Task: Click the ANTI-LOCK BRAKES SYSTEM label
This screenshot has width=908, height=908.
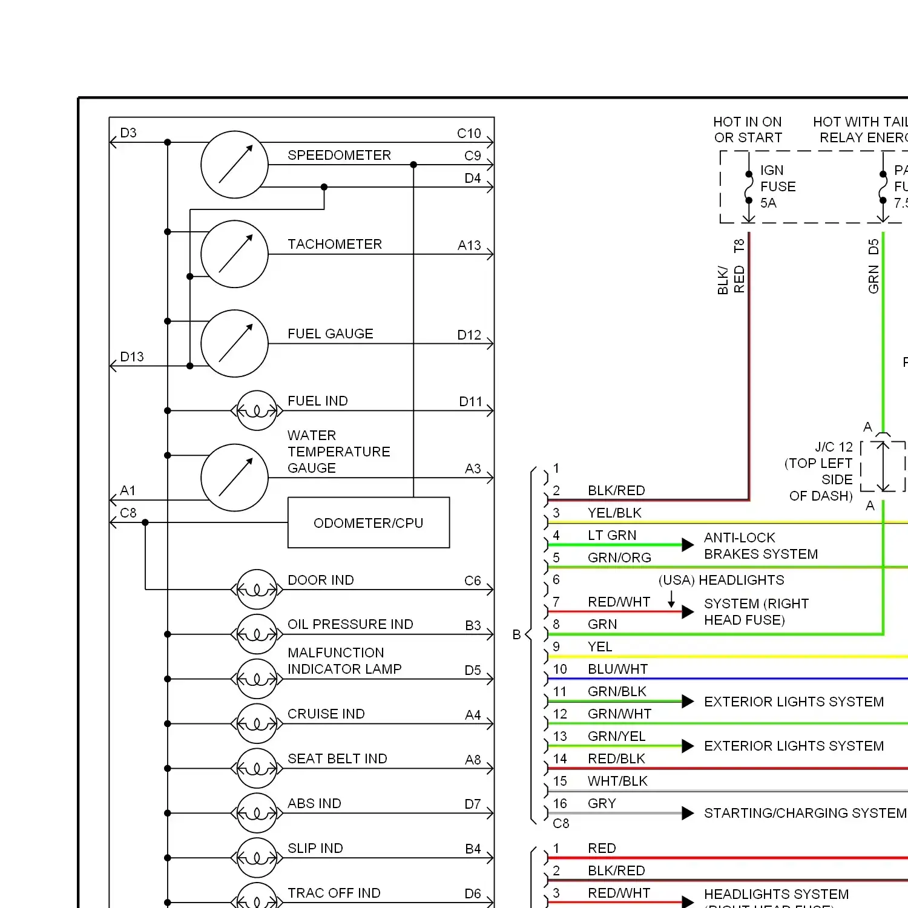Action: click(761, 545)
